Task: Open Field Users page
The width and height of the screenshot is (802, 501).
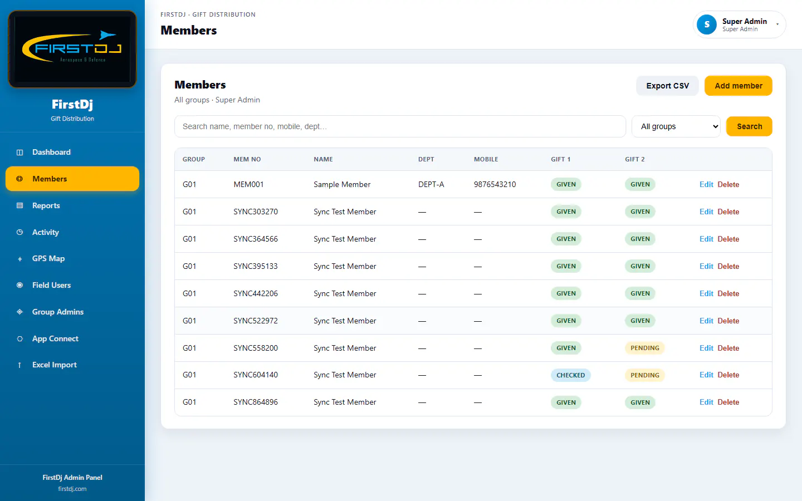Action: (72, 285)
